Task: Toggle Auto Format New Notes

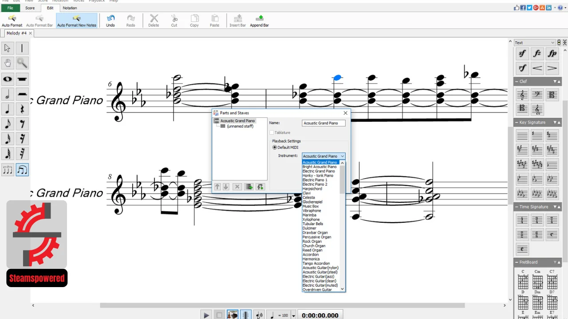Action: click(76, 21)
